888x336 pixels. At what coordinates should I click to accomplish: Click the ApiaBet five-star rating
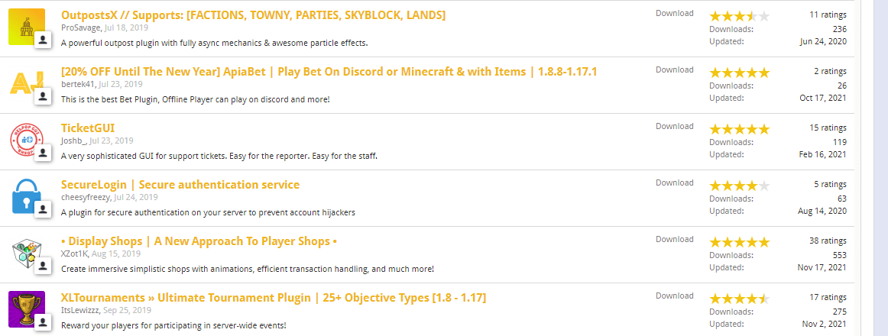(739, 73)
